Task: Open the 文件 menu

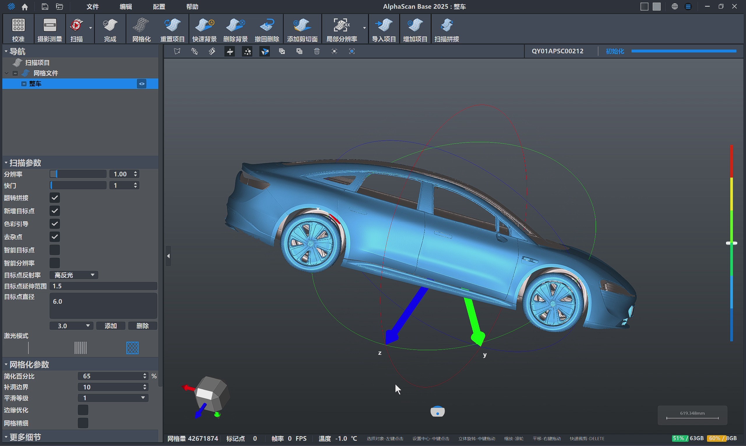Action: (x=93, y=7)
